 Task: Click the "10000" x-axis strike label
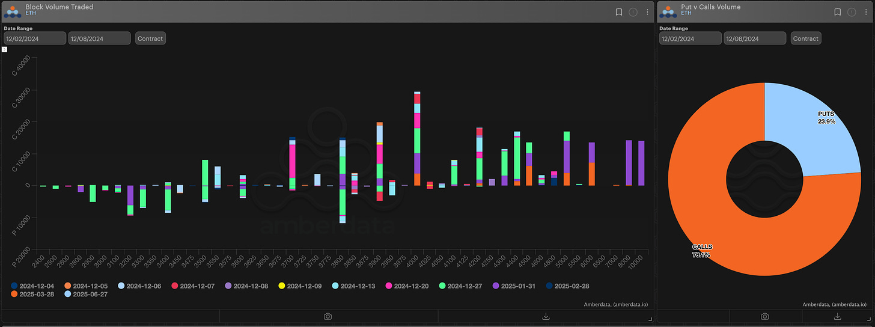636,261
